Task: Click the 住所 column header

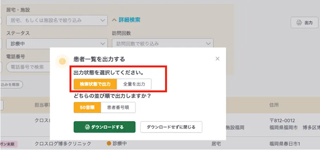Action: [x=274, y=105]
